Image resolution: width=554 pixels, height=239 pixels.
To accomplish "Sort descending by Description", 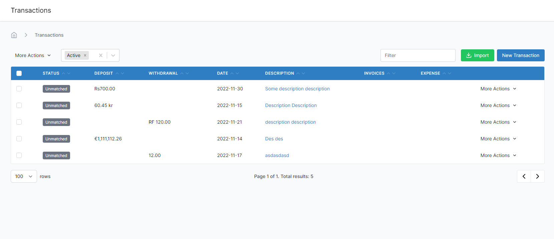I will [x=303, y=73].
